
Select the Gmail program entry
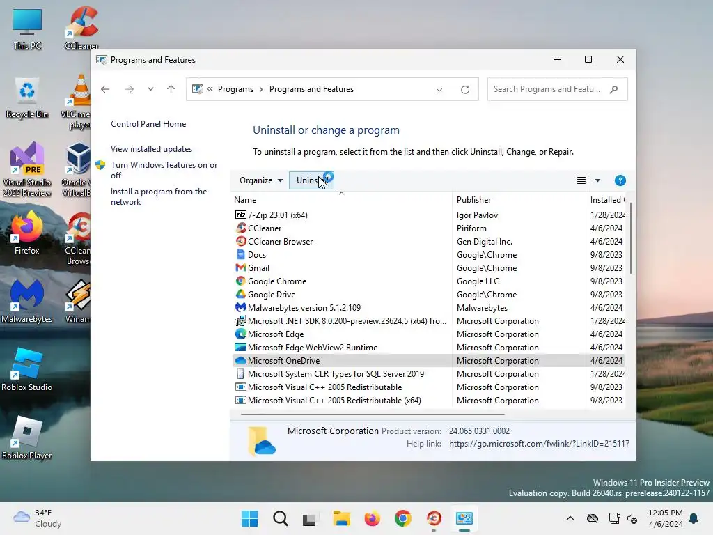429,267
